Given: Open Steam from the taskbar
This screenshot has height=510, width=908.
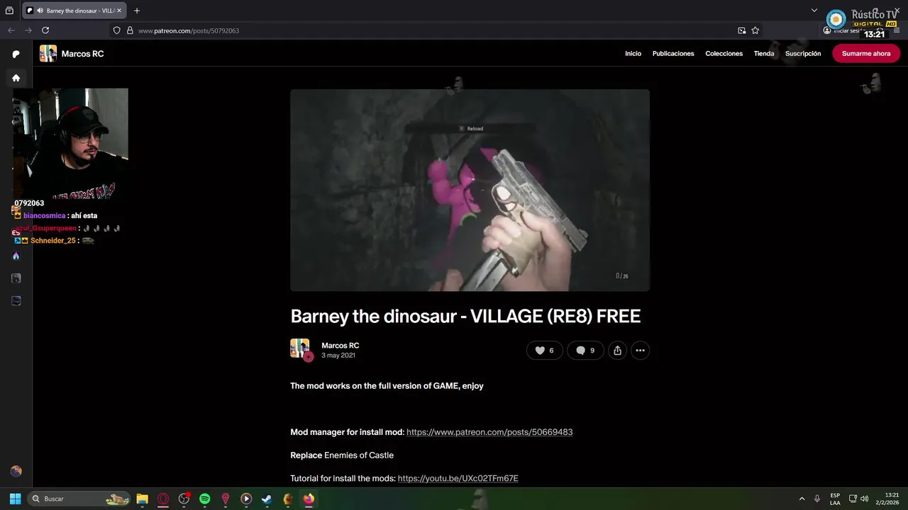Looking at the screenshot, I should click(x=267, y=499).
